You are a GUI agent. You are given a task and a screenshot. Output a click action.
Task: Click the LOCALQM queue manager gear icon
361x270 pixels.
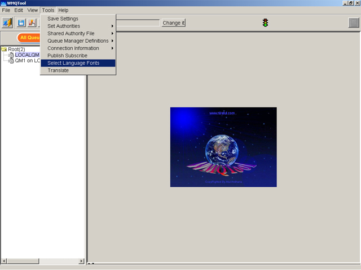(11, 55)
